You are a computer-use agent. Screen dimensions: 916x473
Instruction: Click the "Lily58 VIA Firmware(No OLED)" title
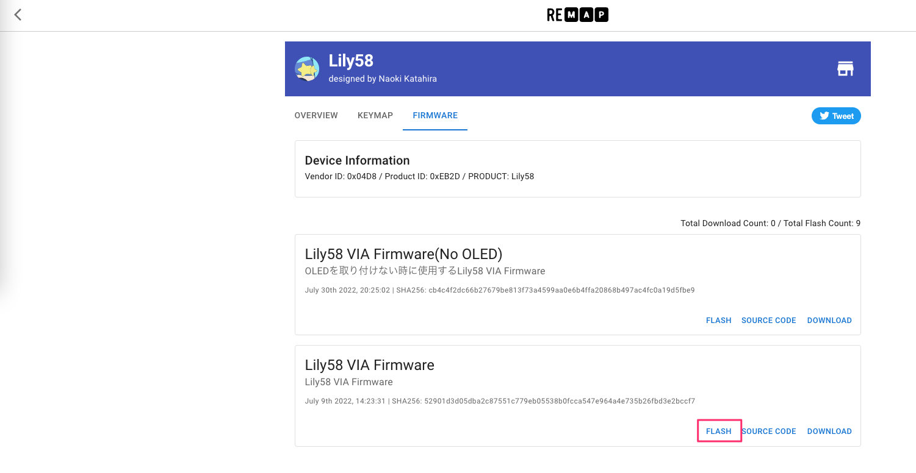(x=403, y=254)
